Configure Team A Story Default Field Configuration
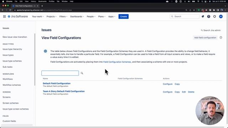Screen dimensions: 228x128 pyautogui.click(x=167, y=92)
